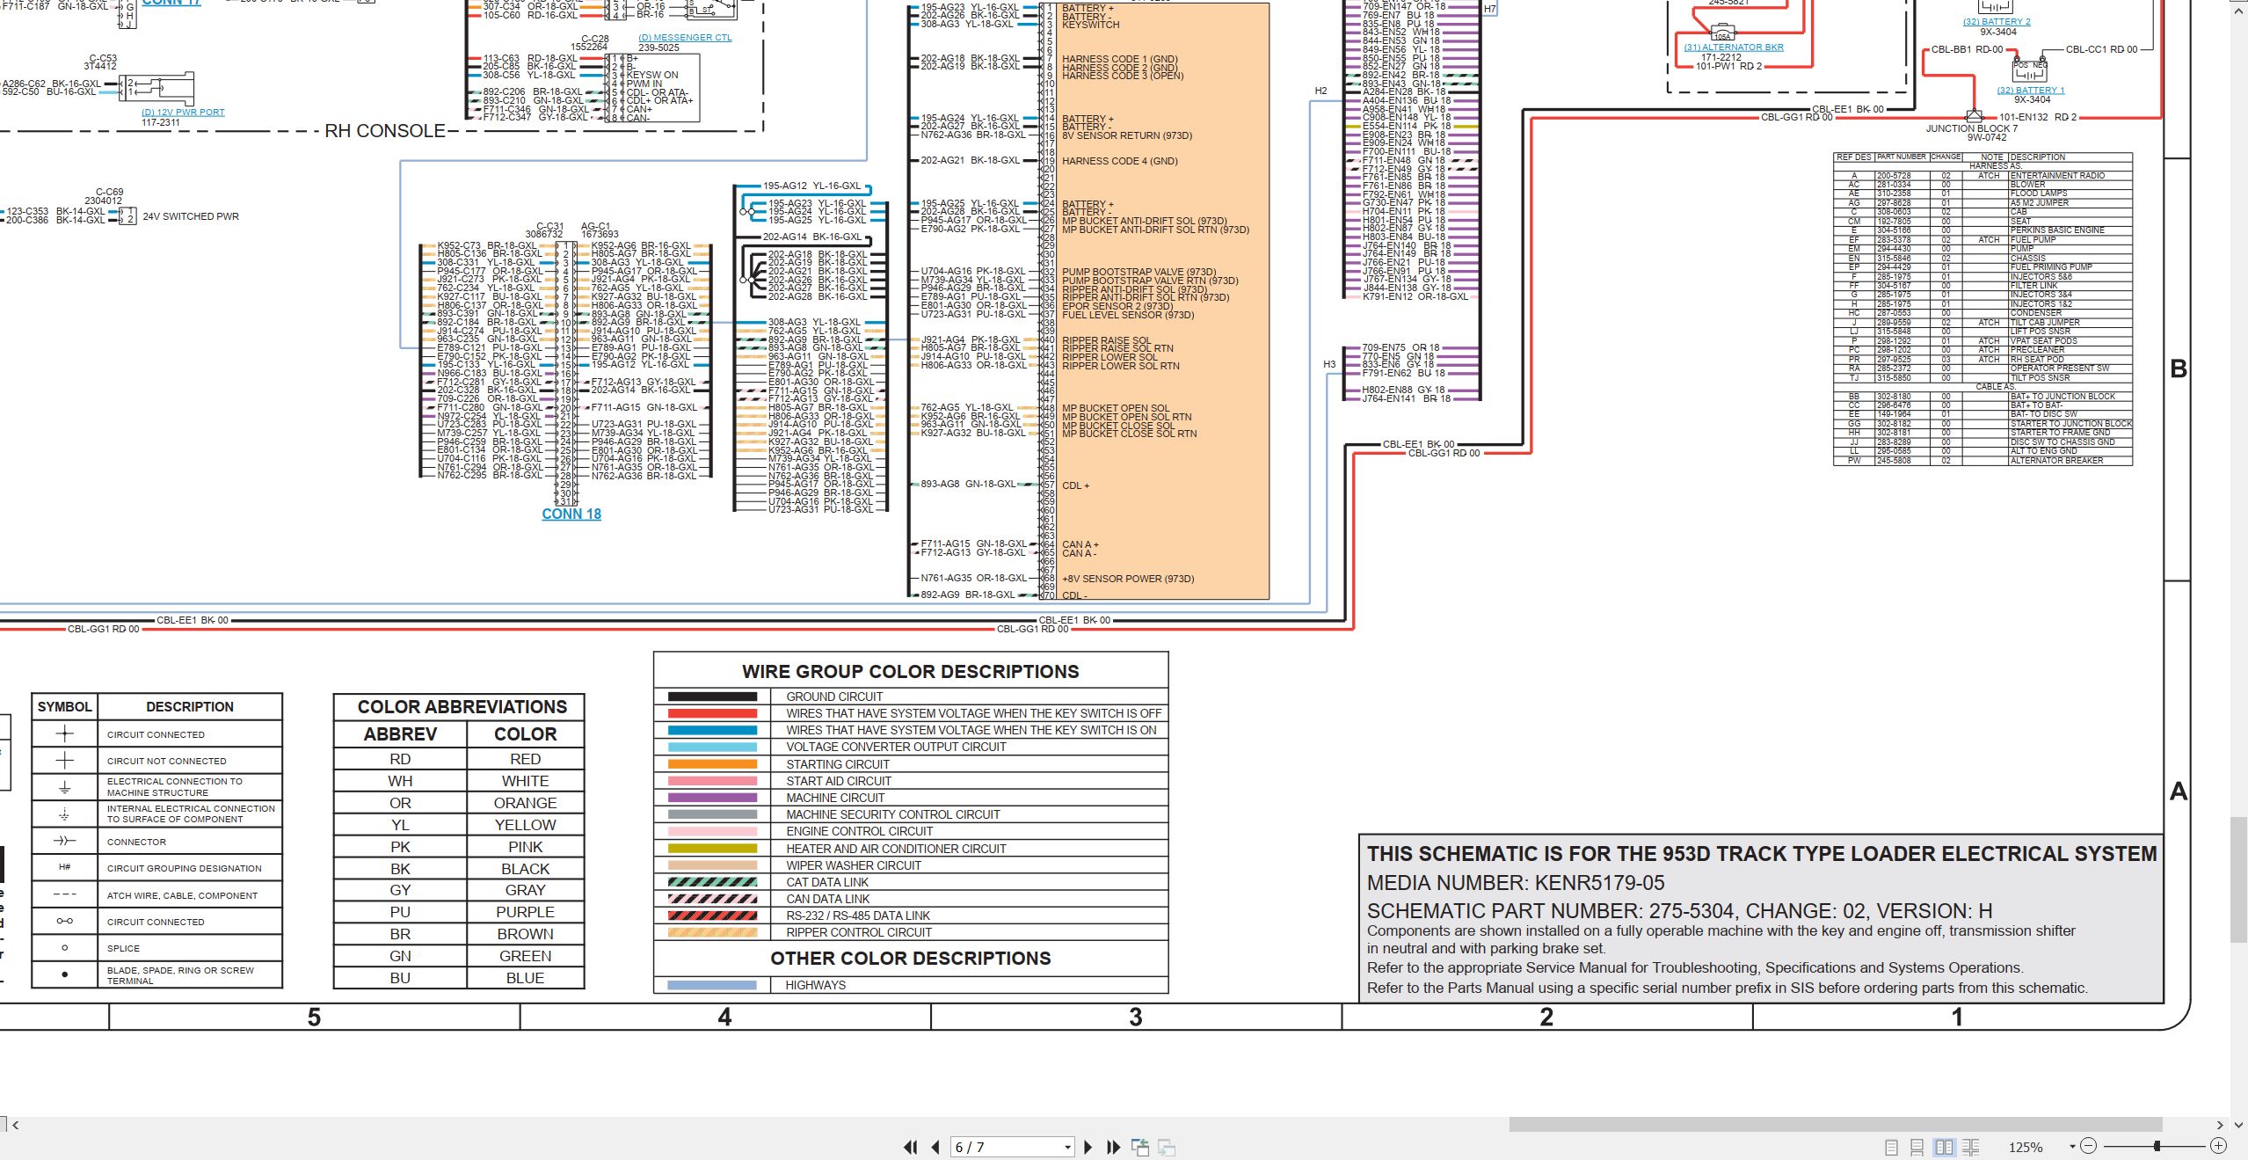Image resolution: width=2248 pixels, height=1160 pixels.
Task: Follow the CONN 18 link
Action: [571, 514]
